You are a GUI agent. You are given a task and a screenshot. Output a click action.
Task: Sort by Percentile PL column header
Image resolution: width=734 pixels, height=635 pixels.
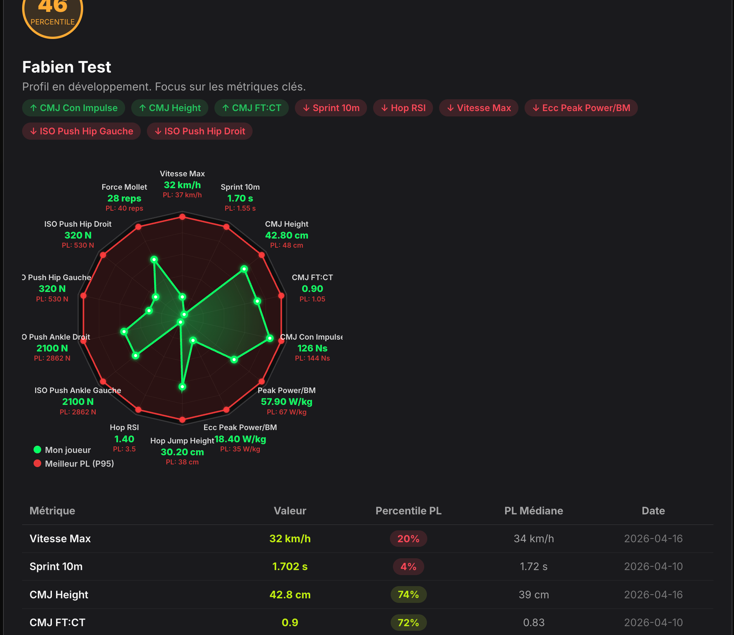[x=408, y=511]
